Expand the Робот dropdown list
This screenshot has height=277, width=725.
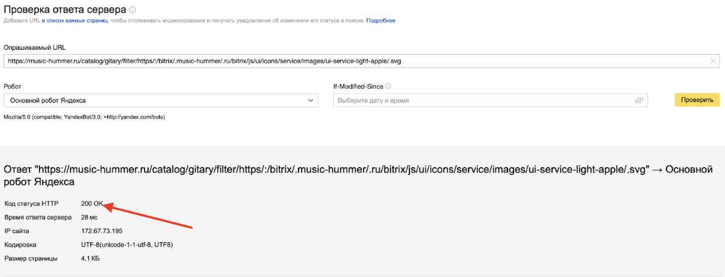point(311,100)
